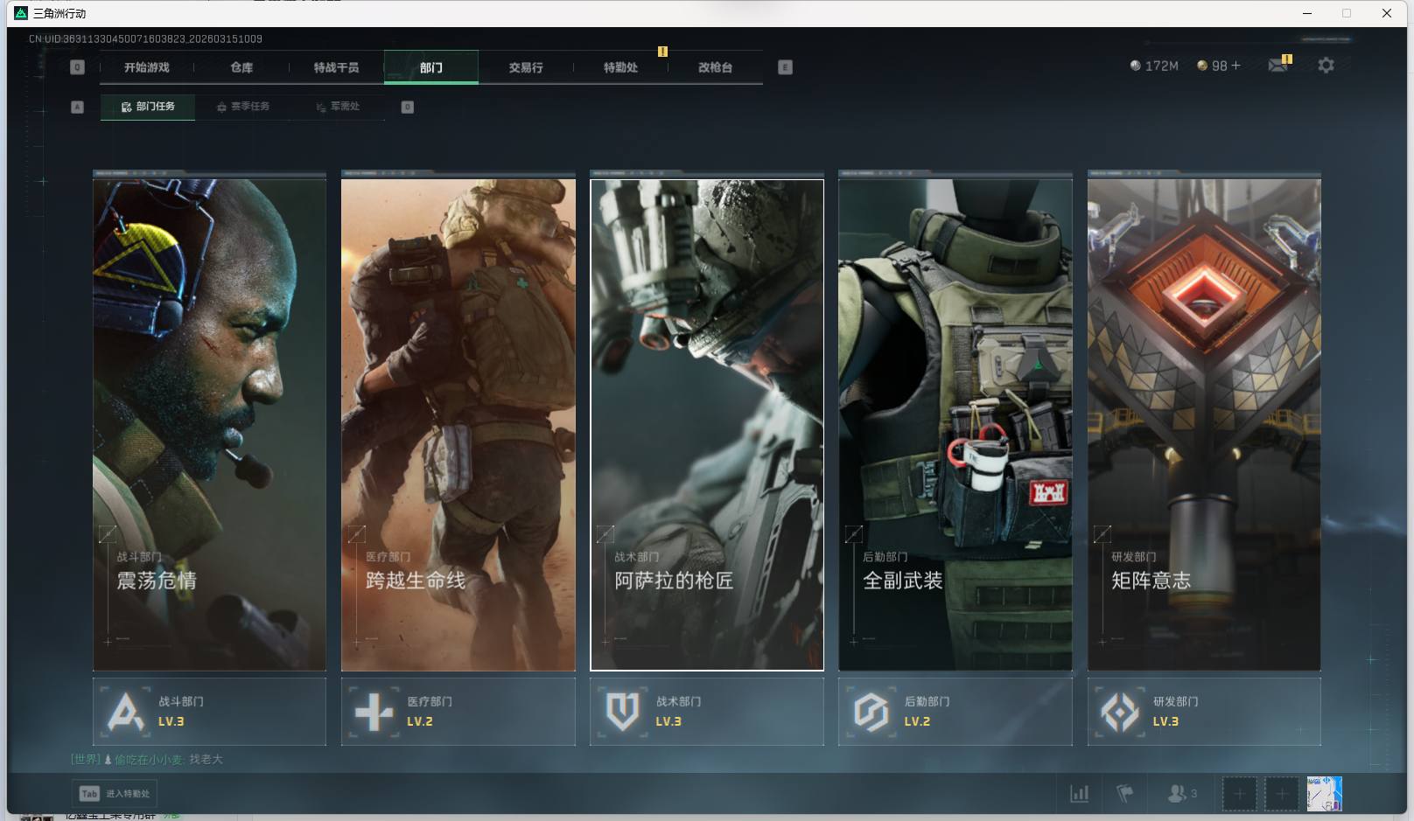1414x821 pixels.
Task: Open the 阿萨拉的枪匠 tactical department card
Action: (x=706, y=425)
